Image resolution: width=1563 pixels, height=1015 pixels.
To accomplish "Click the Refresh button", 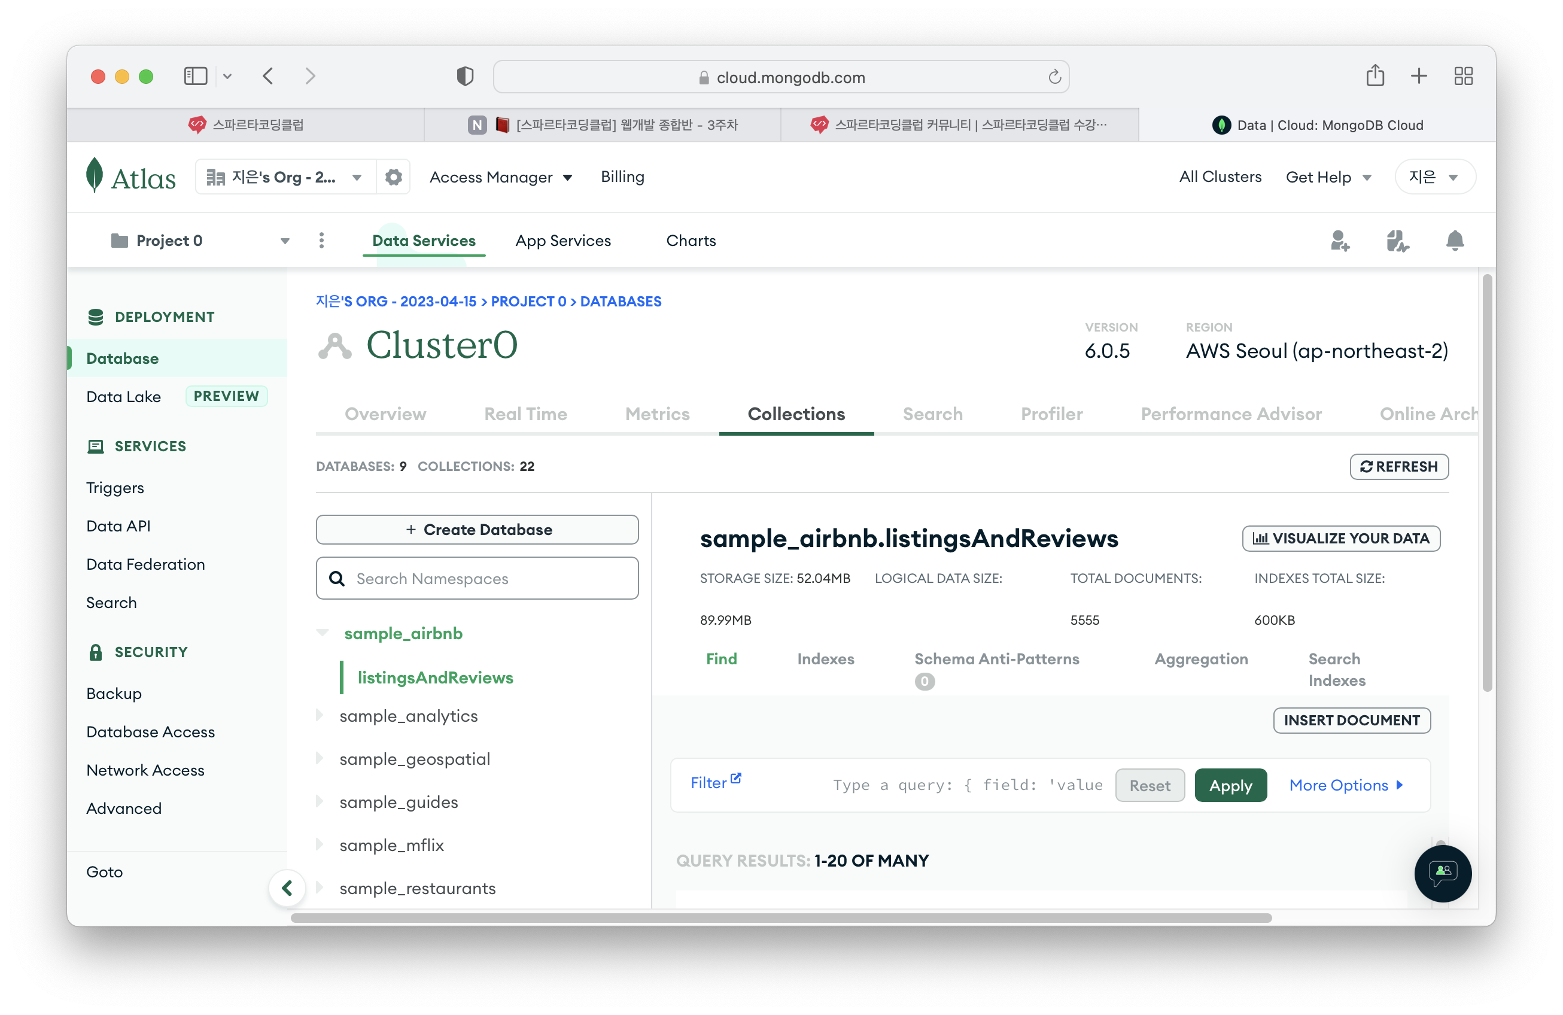I will point(1399,466).
